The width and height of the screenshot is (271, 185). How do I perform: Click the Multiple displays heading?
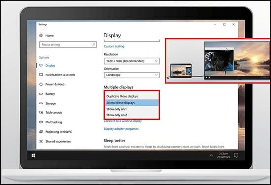118,87
